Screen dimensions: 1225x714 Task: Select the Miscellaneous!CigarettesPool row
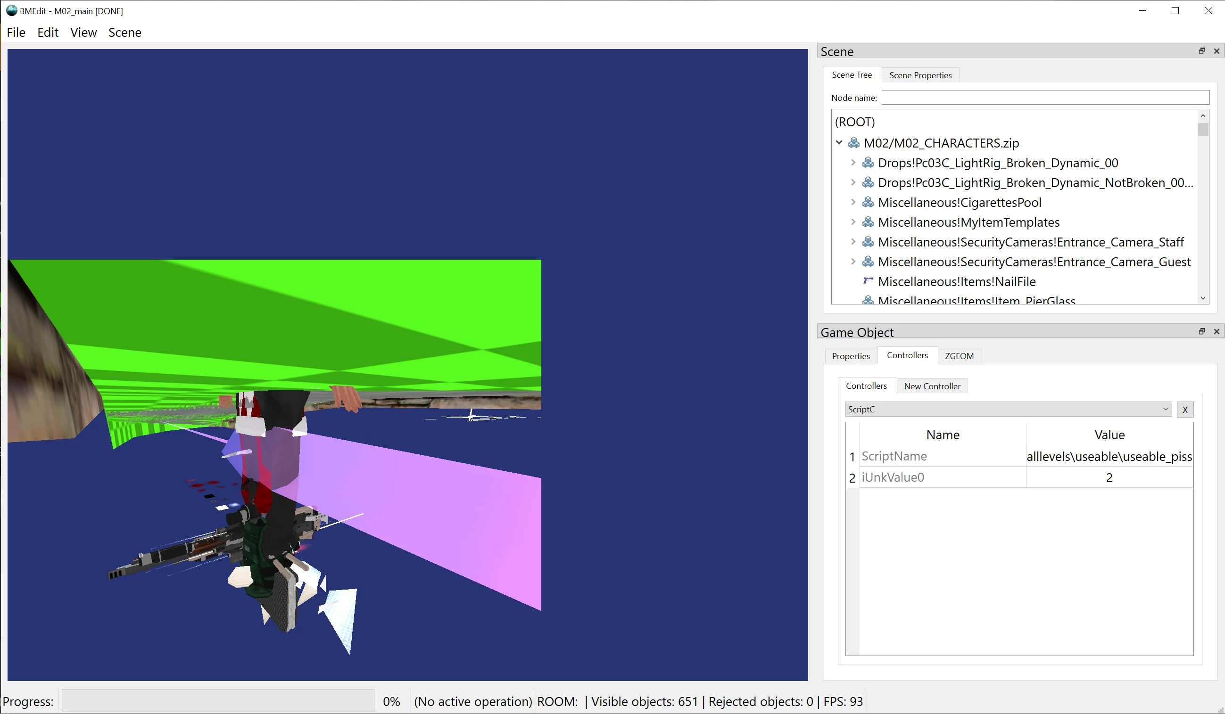point(960,203)
